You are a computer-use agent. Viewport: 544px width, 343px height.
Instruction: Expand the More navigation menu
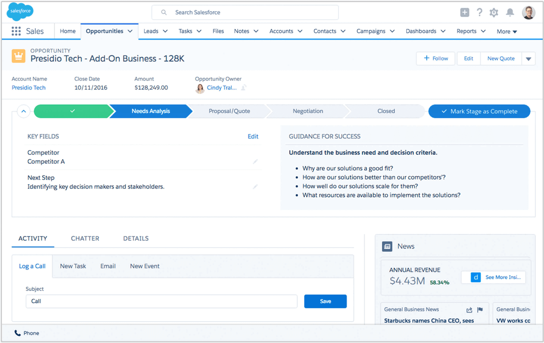coord(506,31)
